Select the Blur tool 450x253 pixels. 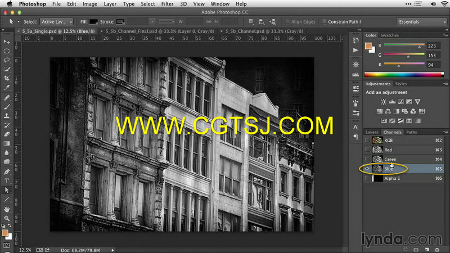pos(7,152)
